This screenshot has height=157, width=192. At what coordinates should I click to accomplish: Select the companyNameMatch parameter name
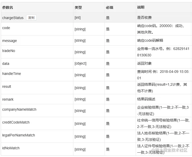(x=19, y=109)
